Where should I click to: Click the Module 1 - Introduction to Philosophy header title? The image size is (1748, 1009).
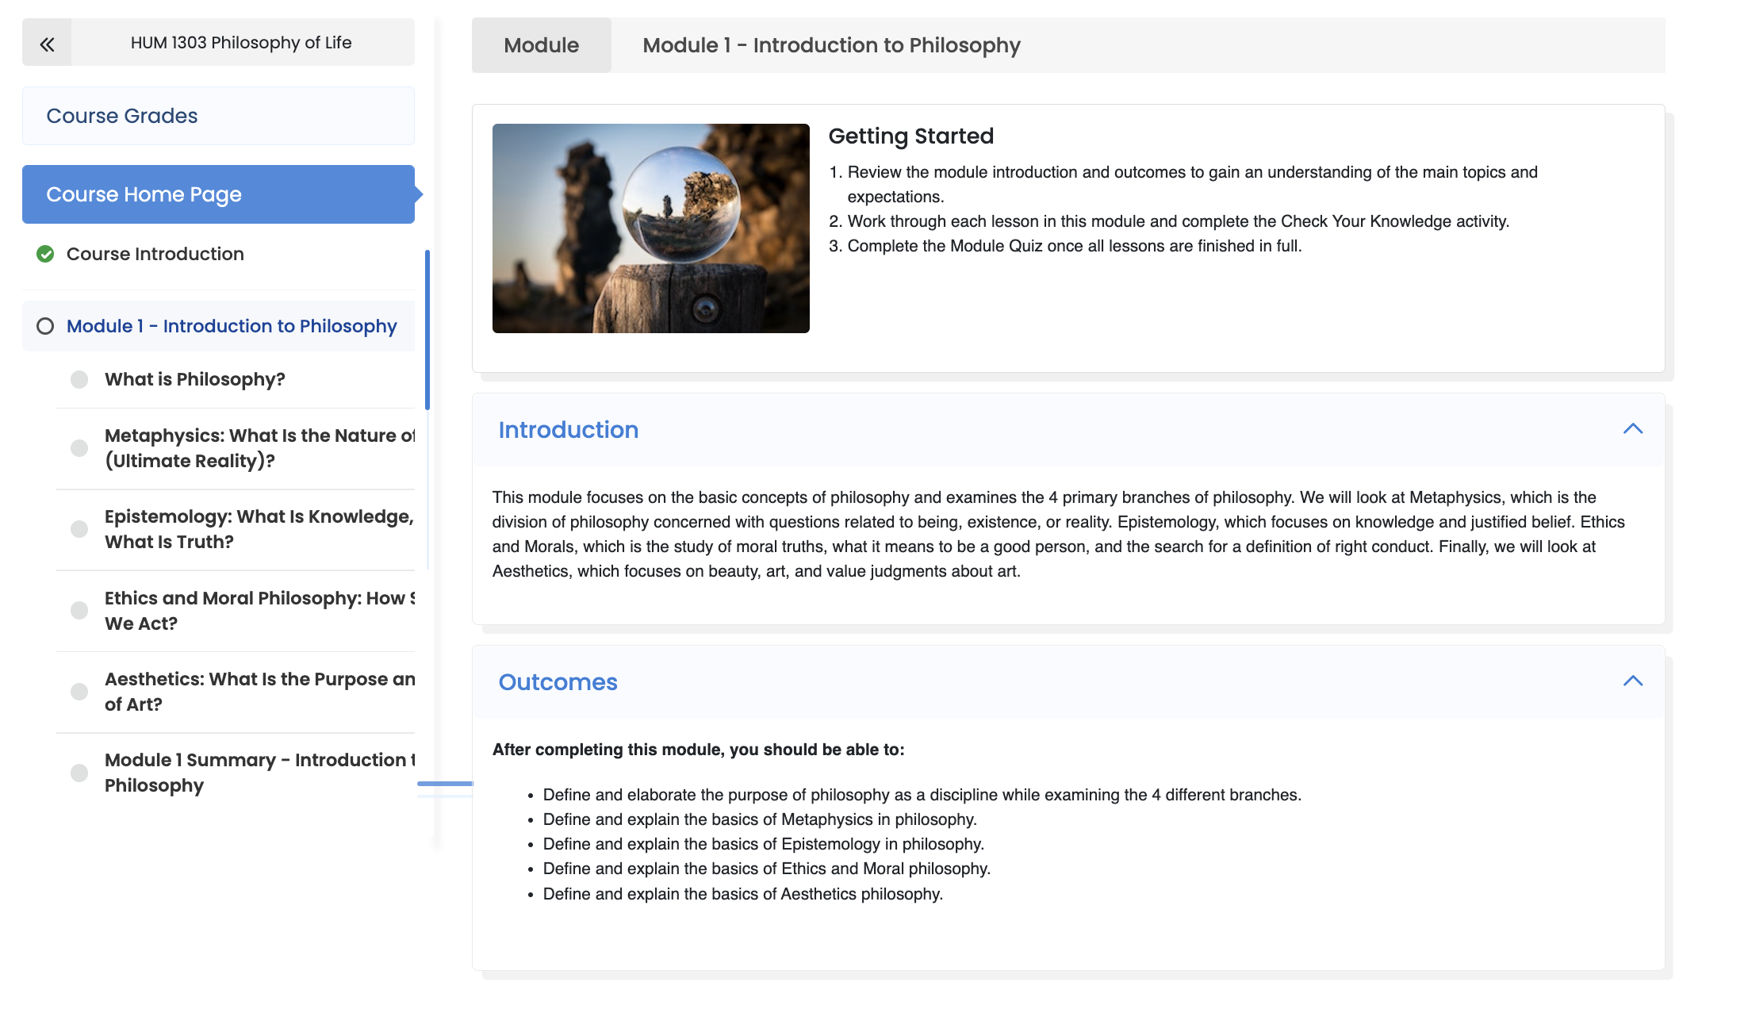[832, 45]
